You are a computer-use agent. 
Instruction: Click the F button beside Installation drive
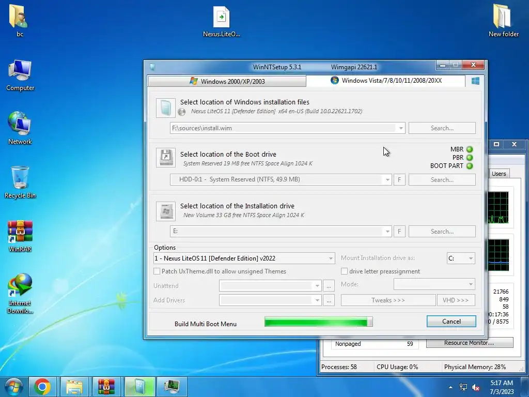click(399, 231)
